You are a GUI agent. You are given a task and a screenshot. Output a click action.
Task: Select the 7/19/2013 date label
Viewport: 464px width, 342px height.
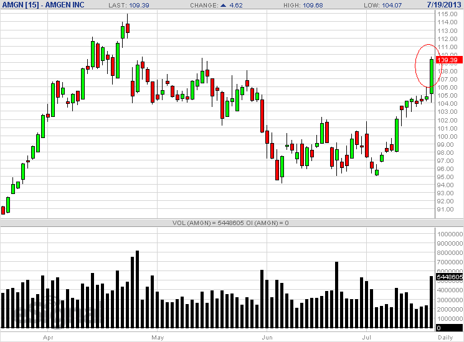pos(444,5)
